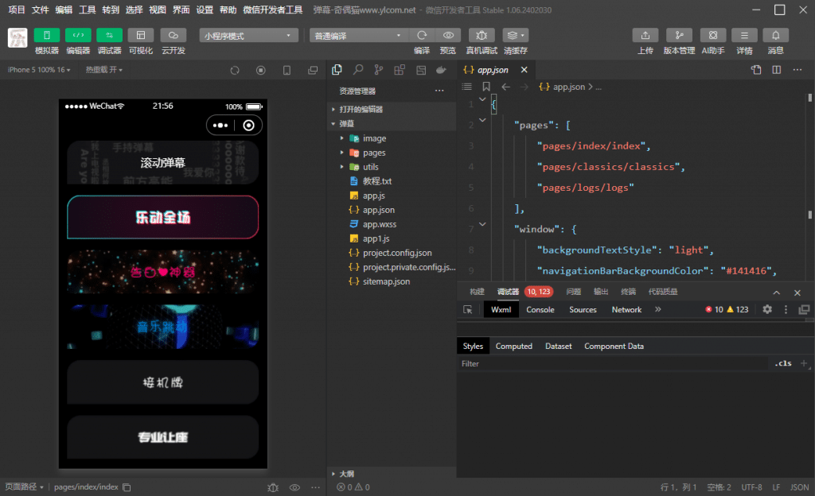Switch to the Component Data tab
815x496 pixels.
click(x=614, y=346)
